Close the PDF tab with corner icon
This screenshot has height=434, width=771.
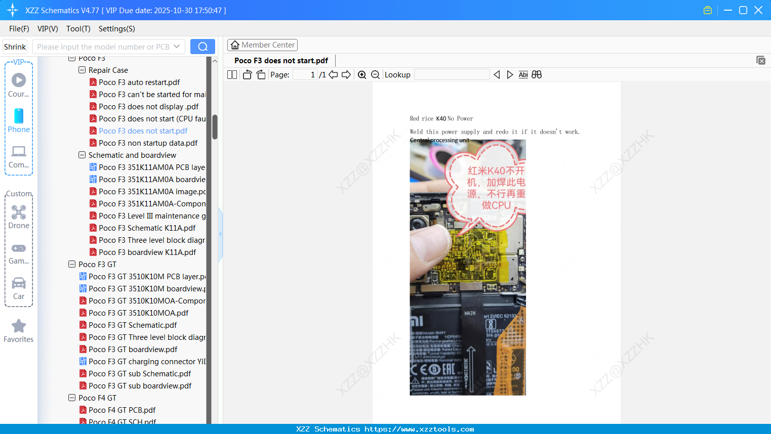tap(761, 60)
